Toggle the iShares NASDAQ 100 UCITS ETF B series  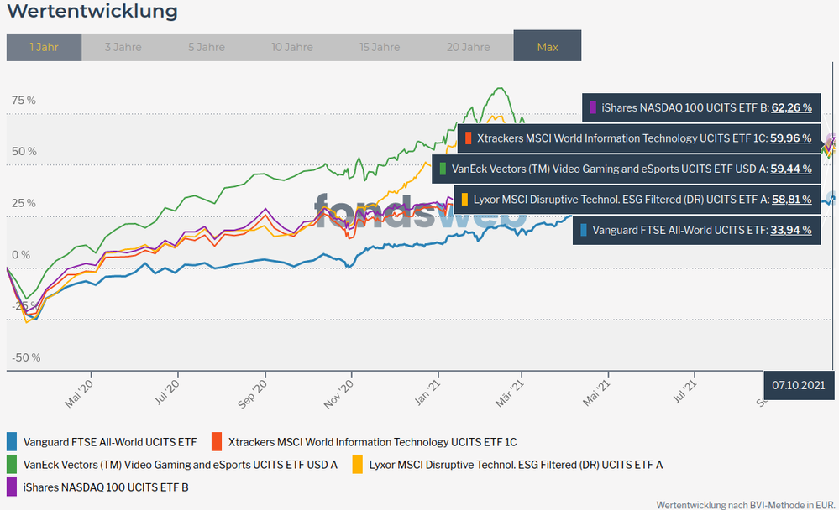point(106,487)
